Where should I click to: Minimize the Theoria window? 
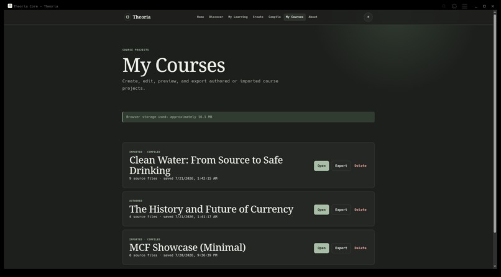pos(476,6)
